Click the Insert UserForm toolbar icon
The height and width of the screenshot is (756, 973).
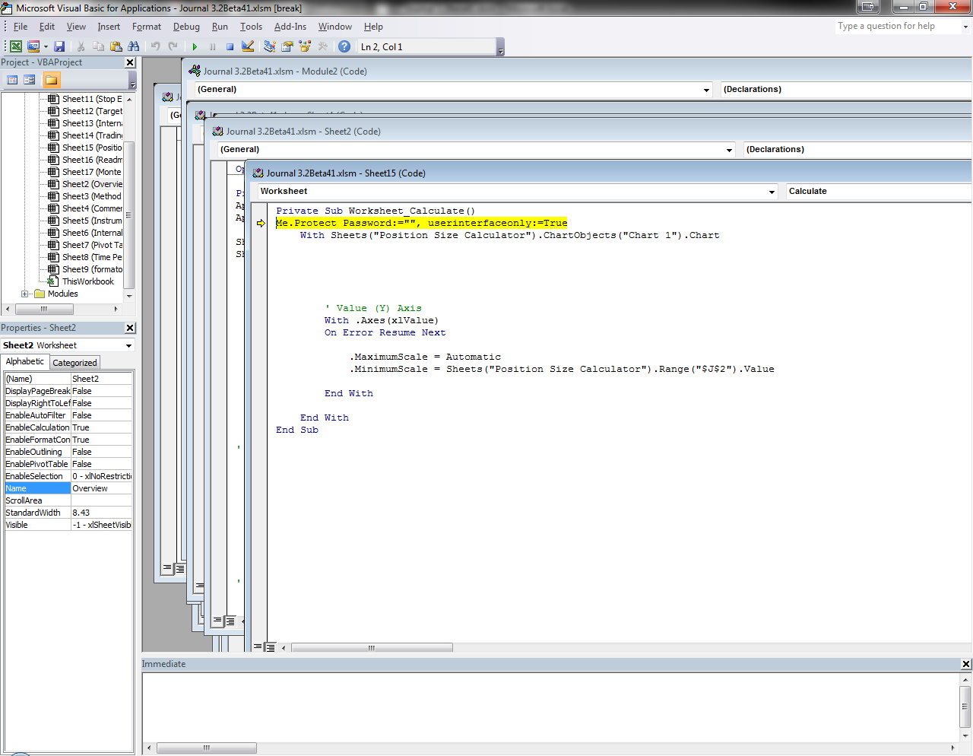33,46
